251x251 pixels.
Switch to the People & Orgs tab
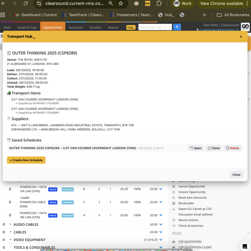(x=27, y=28)
